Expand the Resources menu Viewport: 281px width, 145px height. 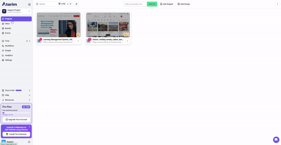(30, 100)
